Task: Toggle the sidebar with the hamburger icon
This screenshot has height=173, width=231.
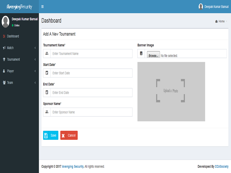Action: [x=42, y=7]
